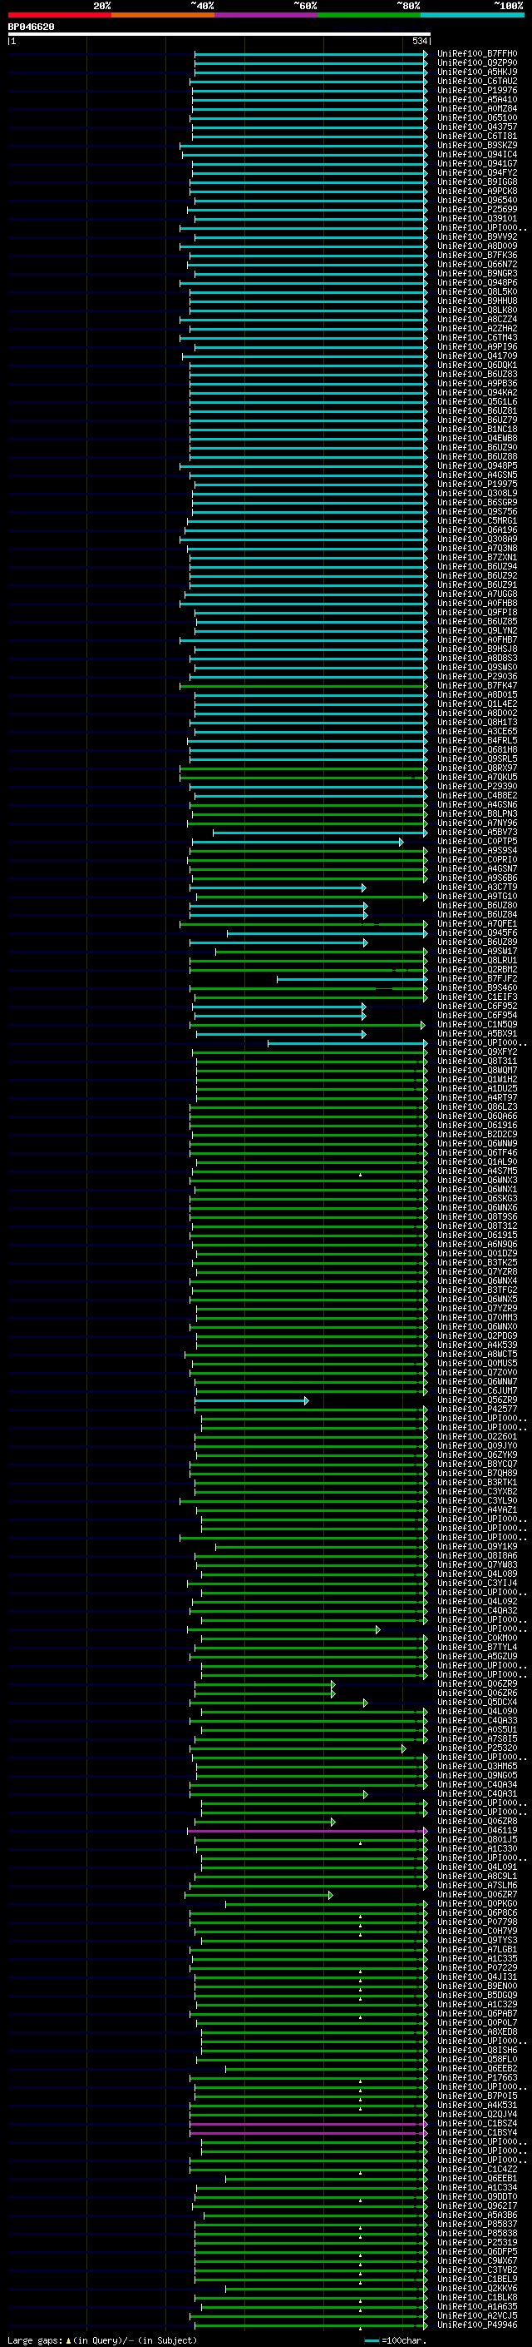Viewport: 532px width, 2347px height.
Task: Click hit label UniRef100_Q1W1H2
Action: [477, 1080]
